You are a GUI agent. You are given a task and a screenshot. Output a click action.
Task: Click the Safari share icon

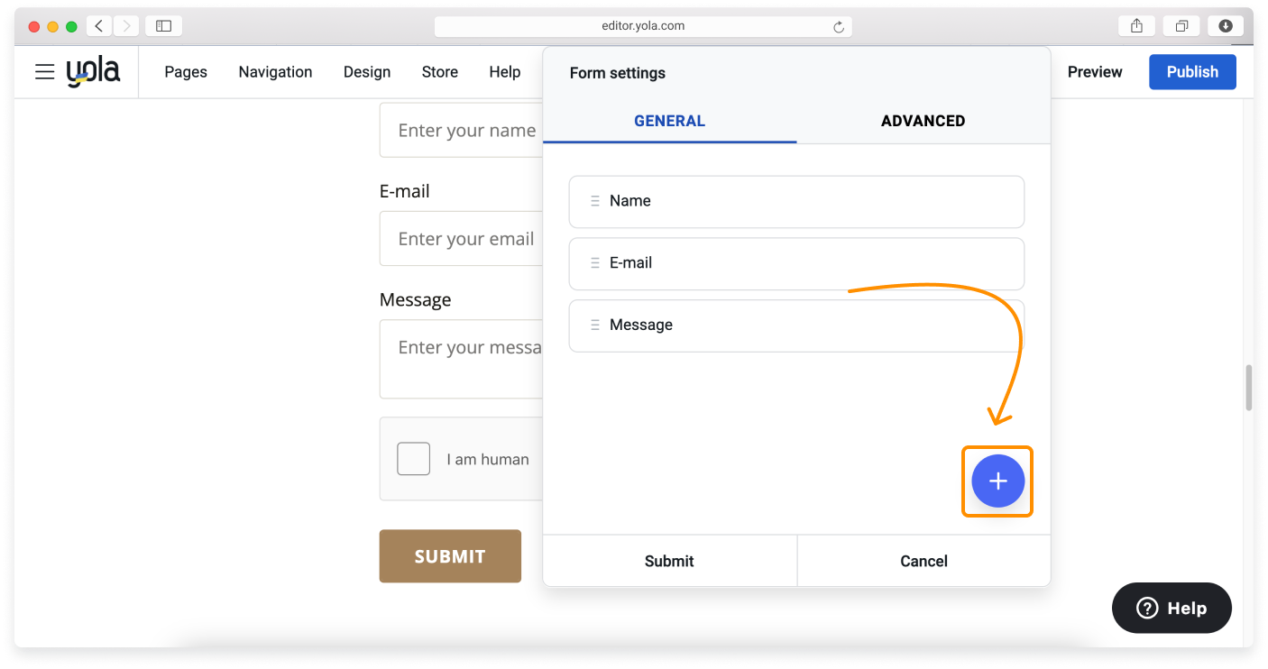1136,26
